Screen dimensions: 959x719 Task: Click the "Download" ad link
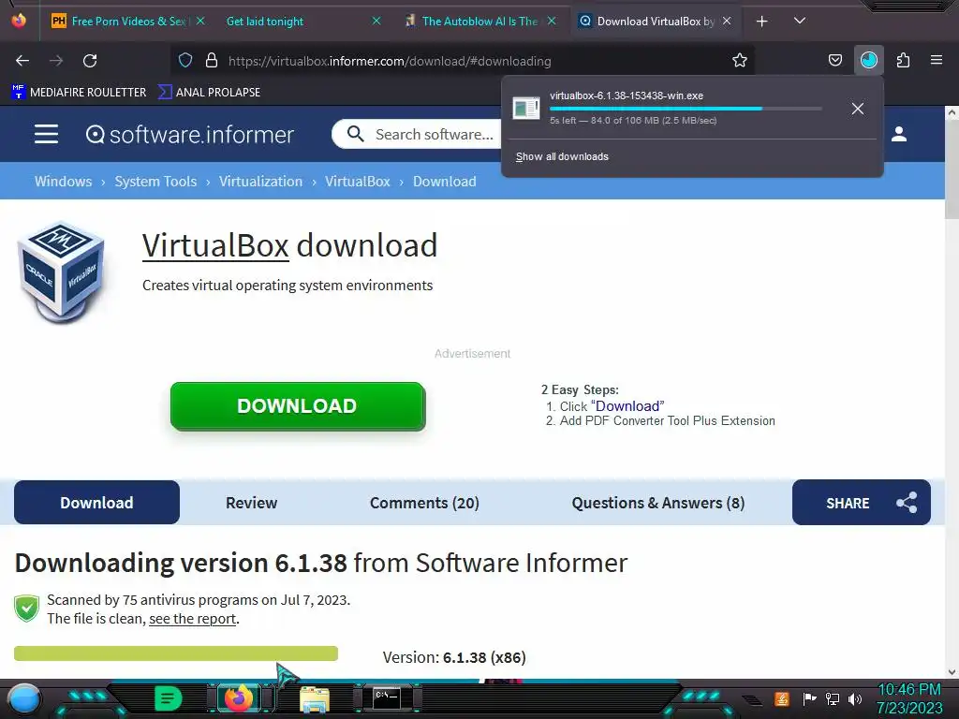pyautogui.click(x=627, y=406)
